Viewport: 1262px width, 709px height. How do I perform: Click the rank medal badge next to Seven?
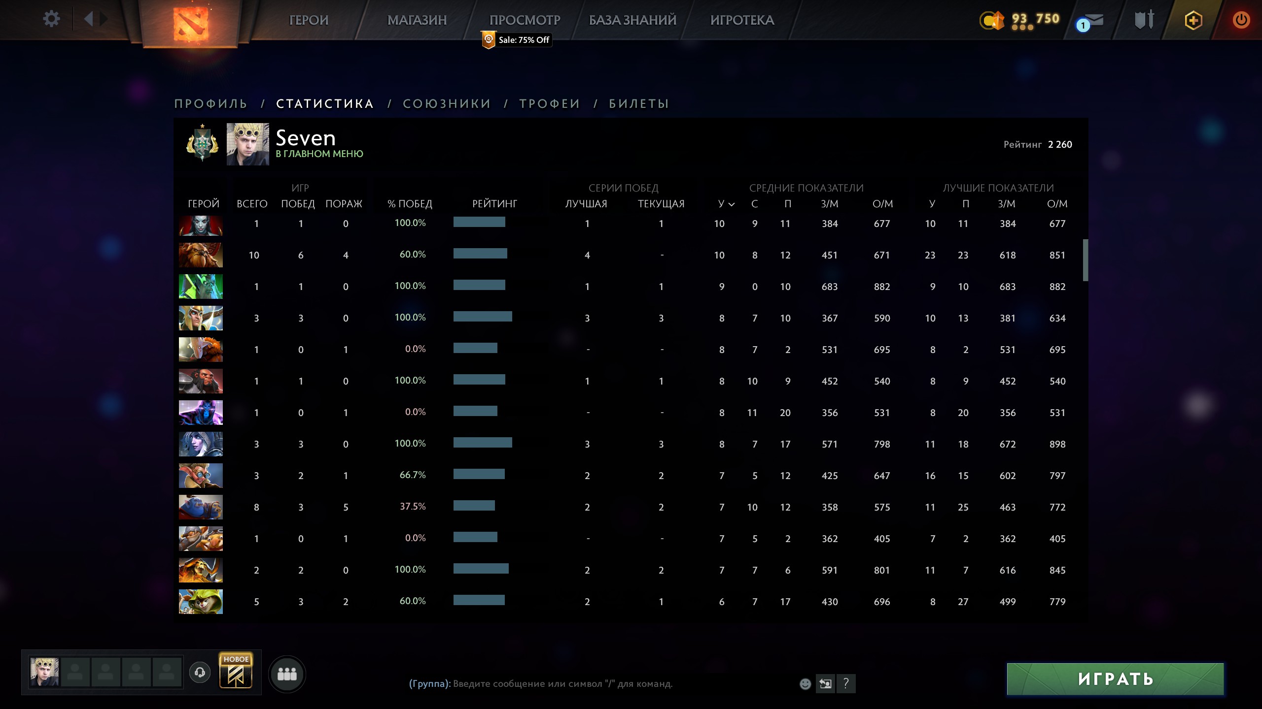(x=202, y=143)
